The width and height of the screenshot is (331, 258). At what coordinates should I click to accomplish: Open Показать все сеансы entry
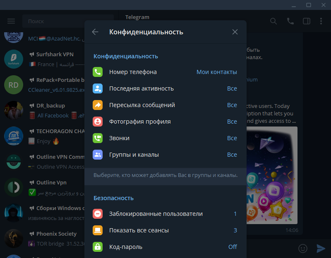point(165,230)
